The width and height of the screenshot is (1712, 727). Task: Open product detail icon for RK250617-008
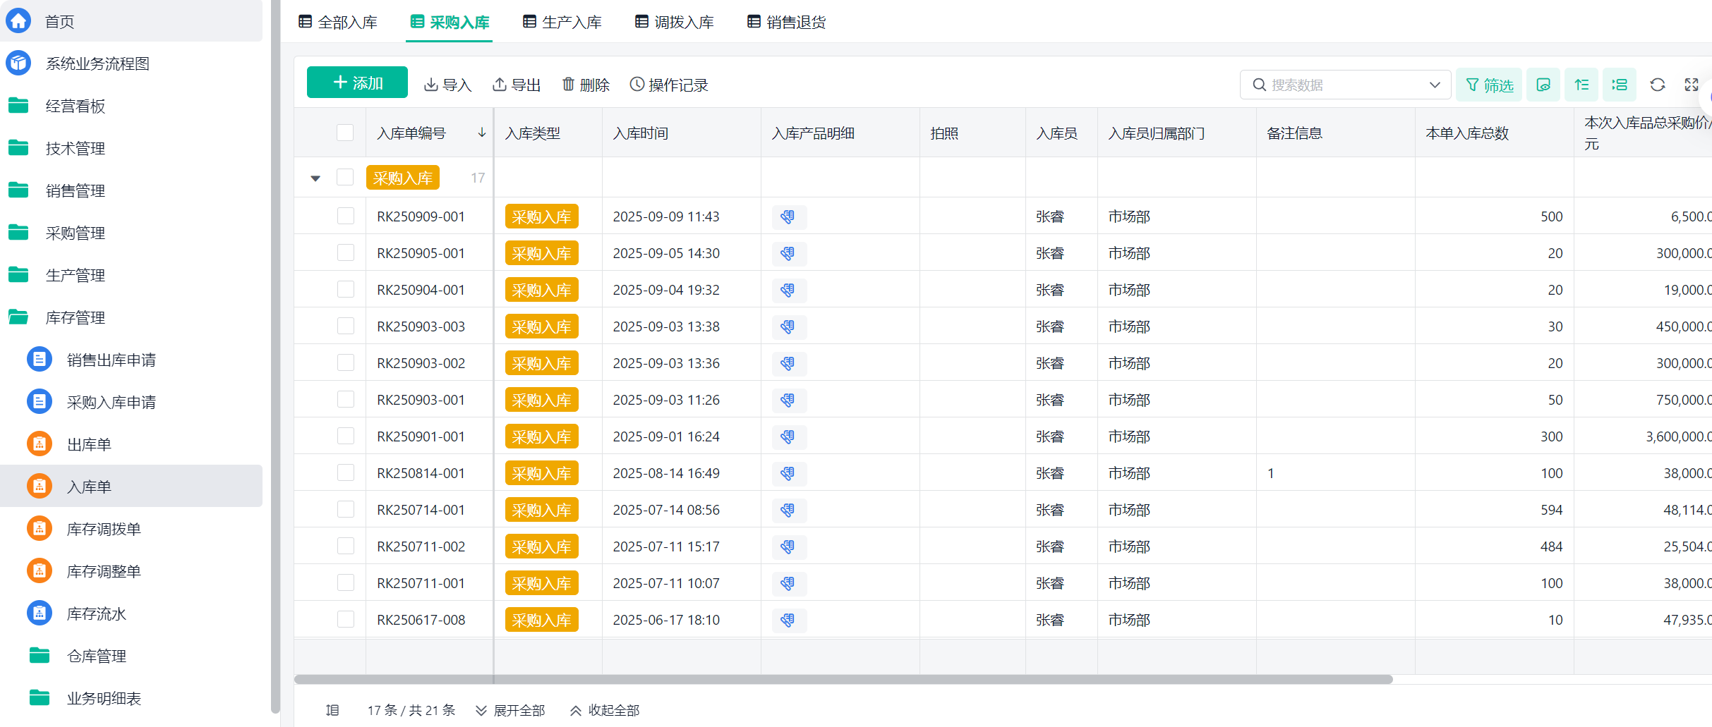pos(788,620)
